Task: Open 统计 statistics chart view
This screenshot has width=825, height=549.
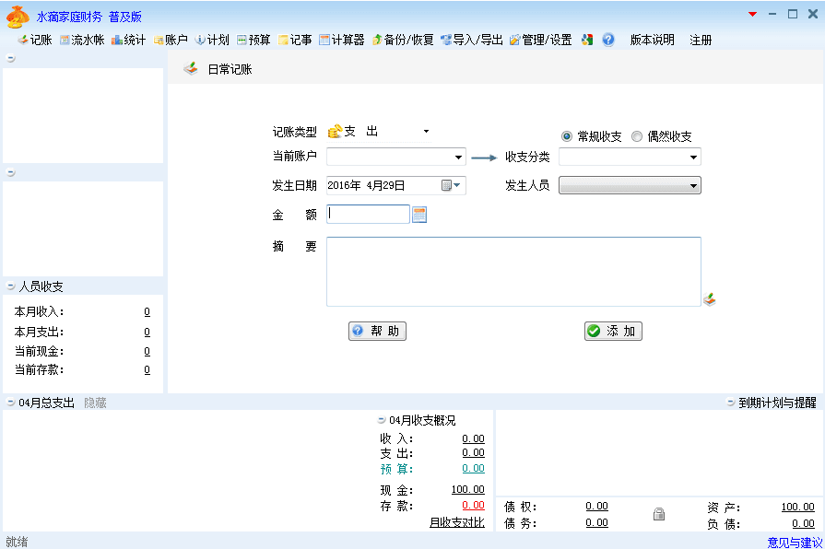Action: click(128, 40)
